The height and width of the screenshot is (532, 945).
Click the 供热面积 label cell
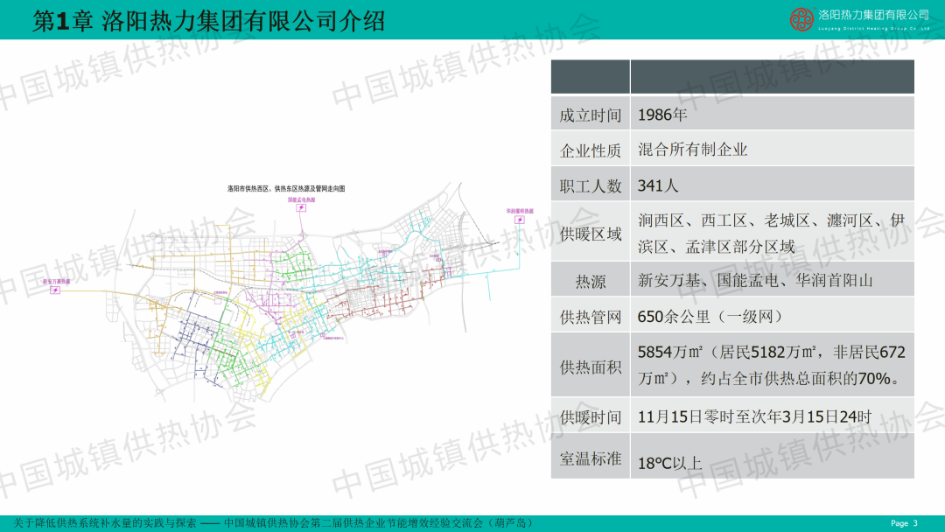pos(591,367)
